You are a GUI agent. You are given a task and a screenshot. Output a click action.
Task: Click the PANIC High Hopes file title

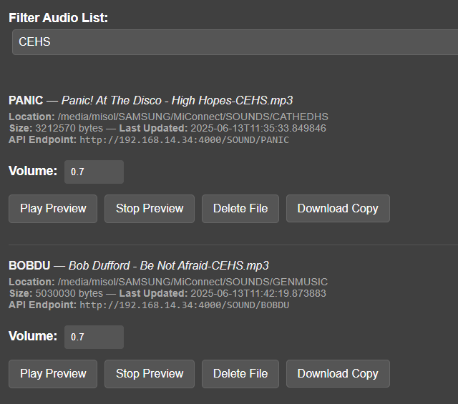(x=177, y=100)
